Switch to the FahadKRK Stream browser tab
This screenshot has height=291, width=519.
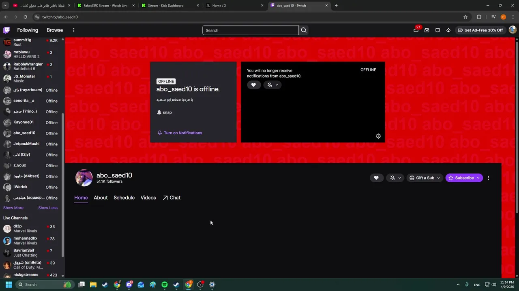coord(105,6)
